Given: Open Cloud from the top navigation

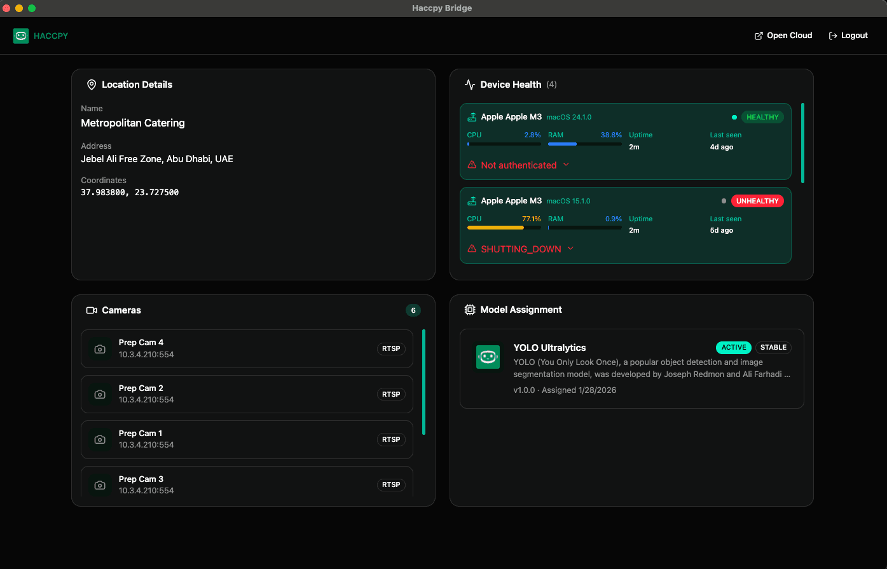Looking at the screenshot, I should (x=783, y=35).
